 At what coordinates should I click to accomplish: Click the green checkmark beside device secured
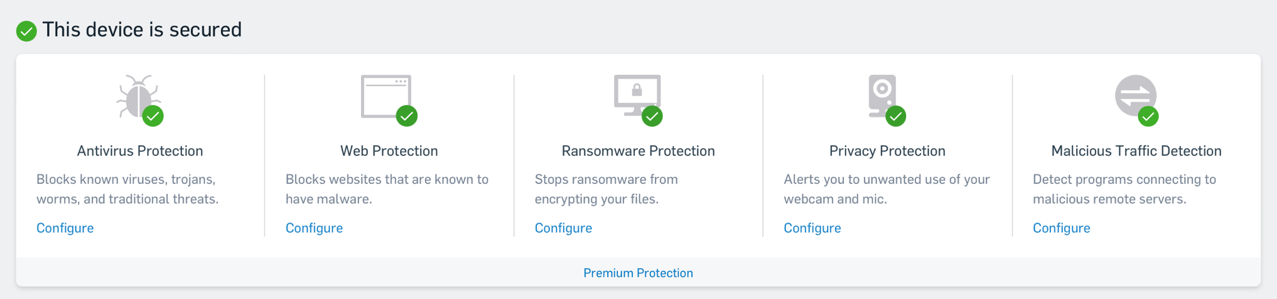tap(26, 31)
